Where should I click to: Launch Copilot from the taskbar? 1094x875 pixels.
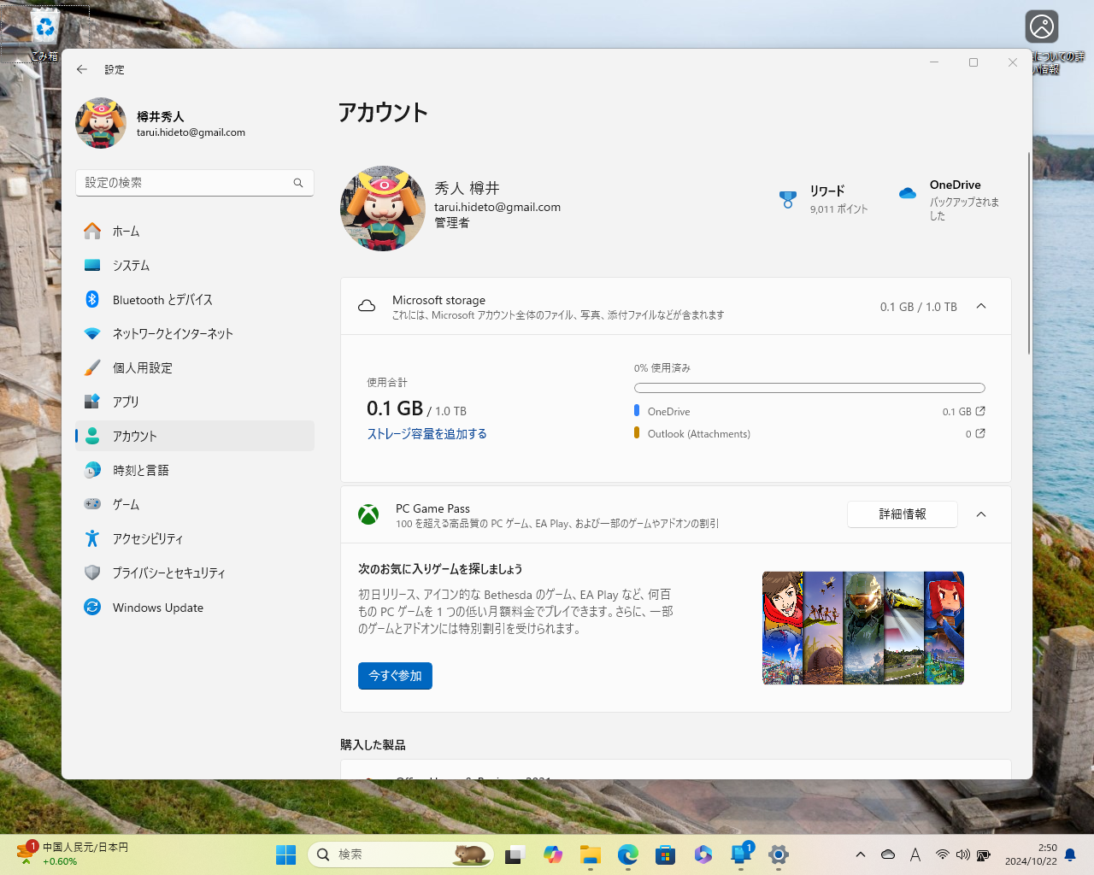point(553,854)
